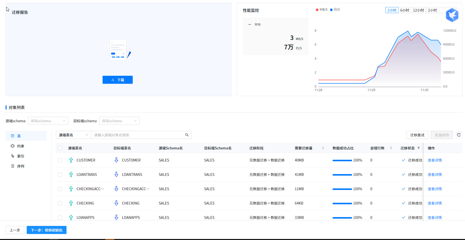Click the download button in migration report
This screenshot has height=240, width=465.
coord(117,80)
